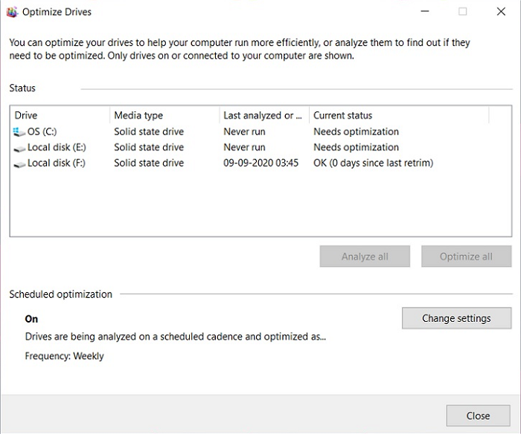The width and height of the screenshot is (521, 434).
Task: Close the window using the title bar X
Action: click(x=501, y=12)
